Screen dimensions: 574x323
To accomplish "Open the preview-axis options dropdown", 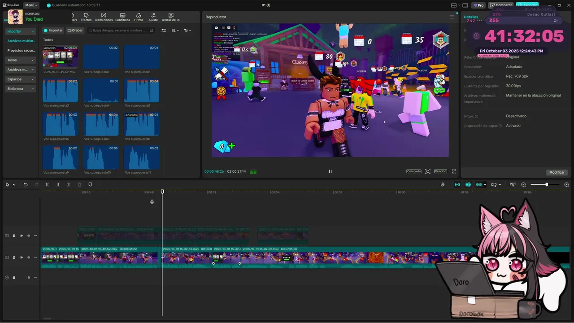I will 500,184.
